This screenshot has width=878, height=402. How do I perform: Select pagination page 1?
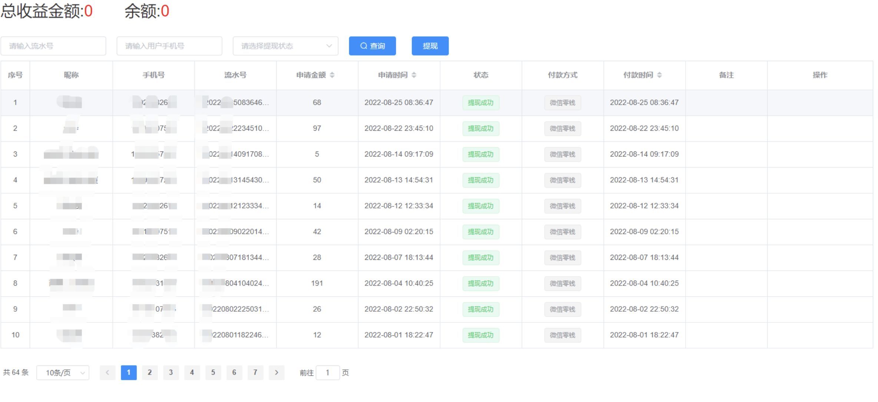pos(129,372)
